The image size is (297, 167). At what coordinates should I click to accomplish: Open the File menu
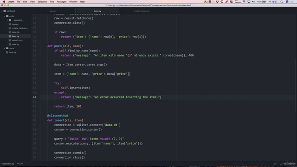(x=19, y=2)
